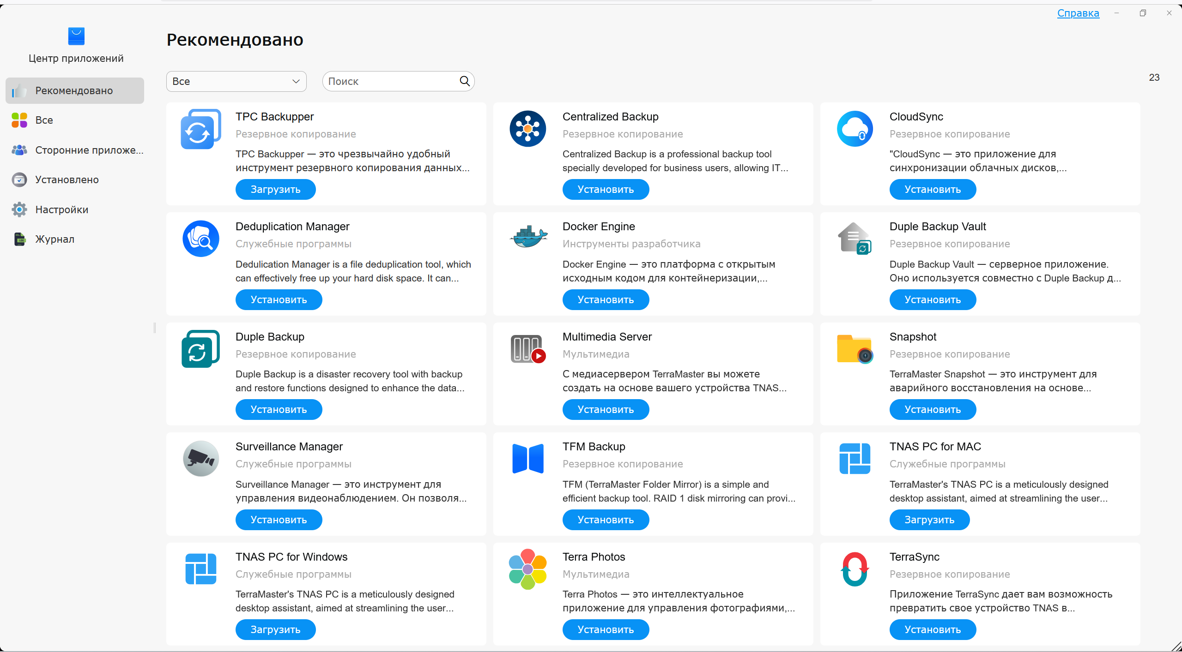Click Загрузить for TPC Backupper
The width and height of the screenshot is (1182, 652).
(275, 189)
